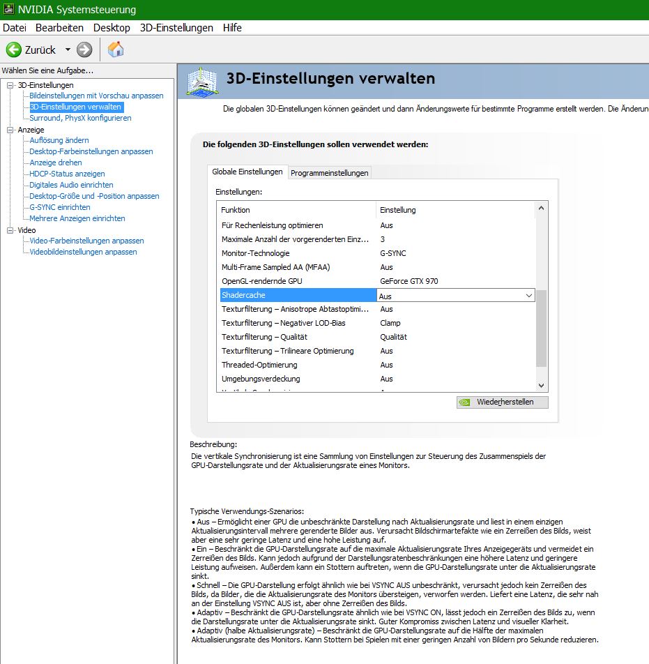Click the GeForce GTX 970 setting value
Viewport: 649px width, 664px height.
click(x=409, y=281)
